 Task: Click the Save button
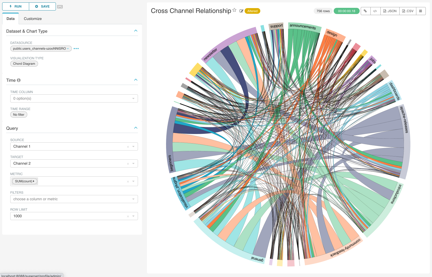pyautogui.click(x=42, y=6)
